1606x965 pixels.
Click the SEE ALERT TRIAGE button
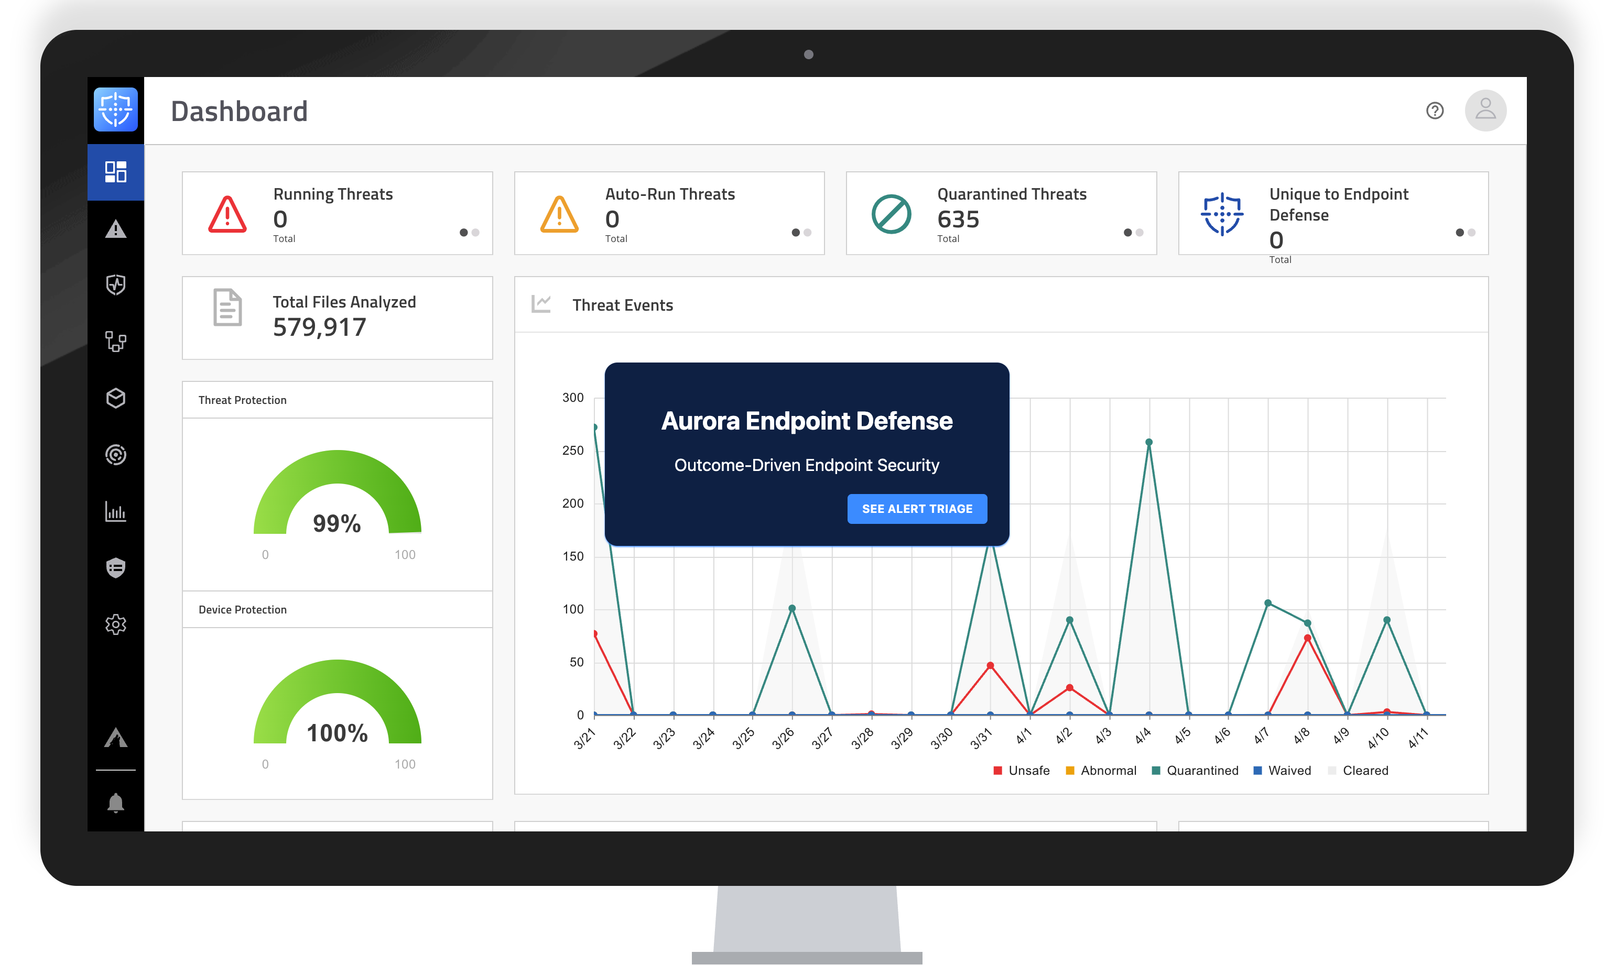pyautogui.click(x=917, y=509)
